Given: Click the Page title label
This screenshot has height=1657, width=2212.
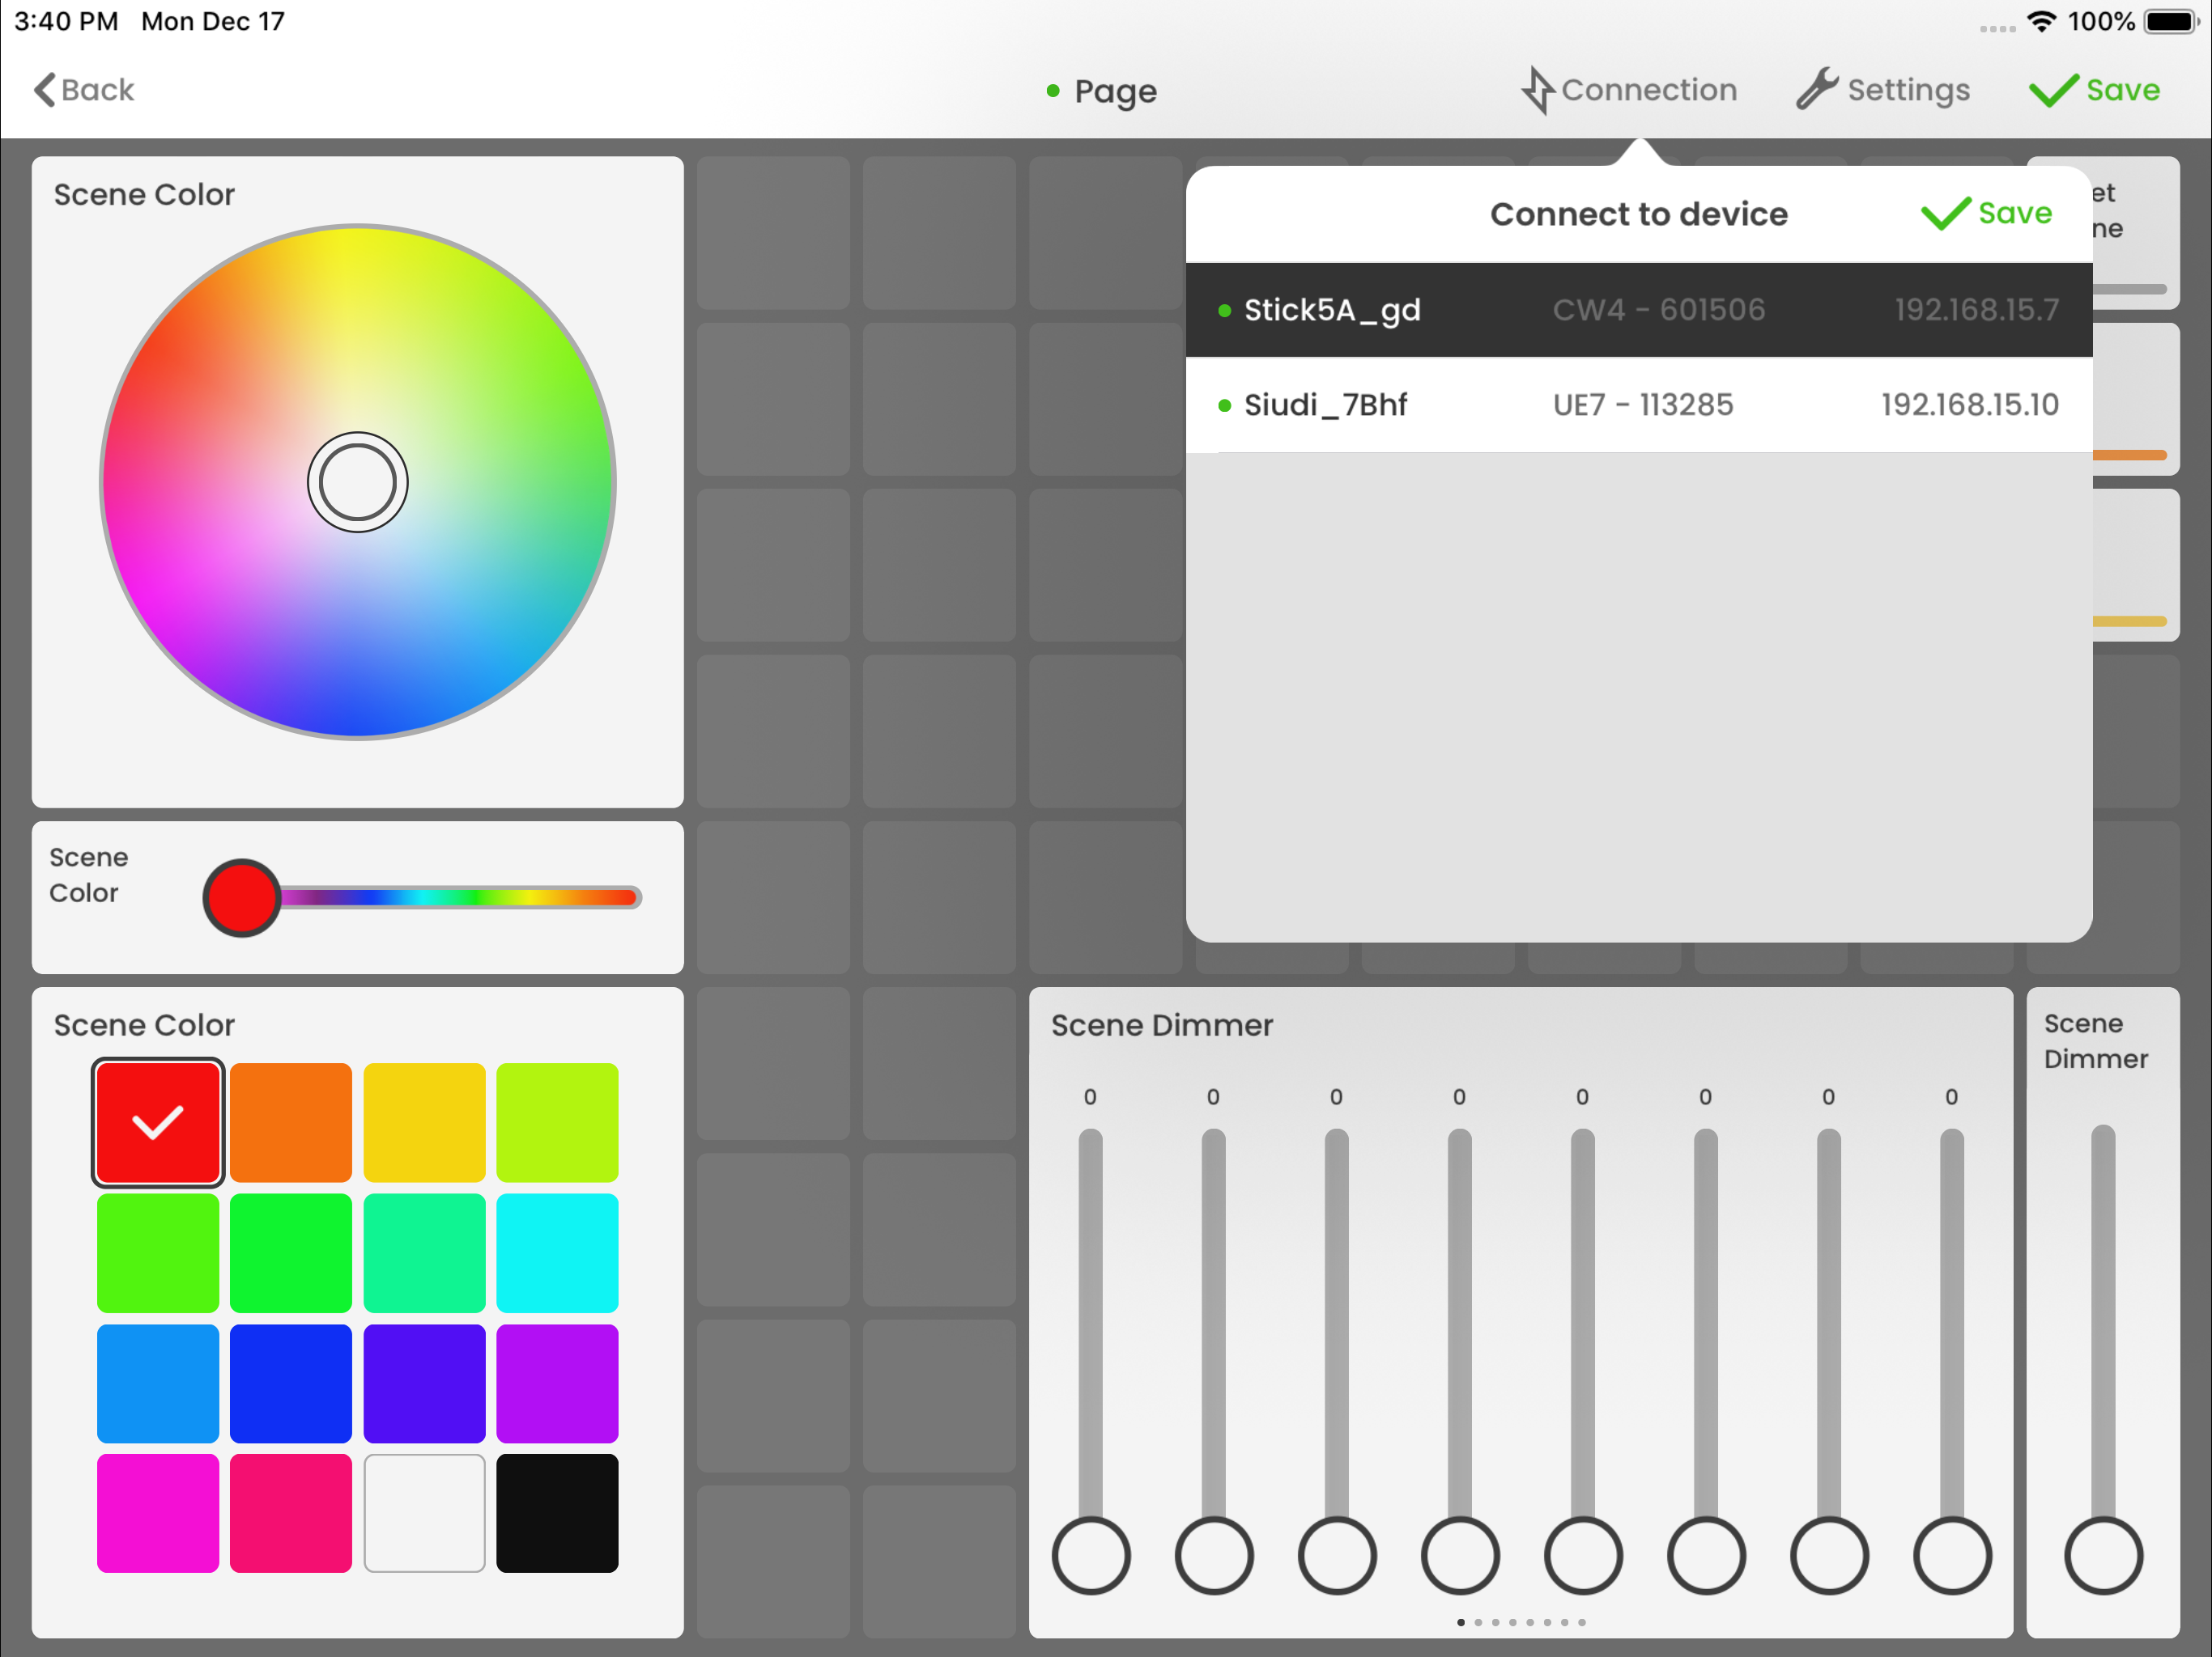Looking at the screenshot, I should (x=1115, y=91).
